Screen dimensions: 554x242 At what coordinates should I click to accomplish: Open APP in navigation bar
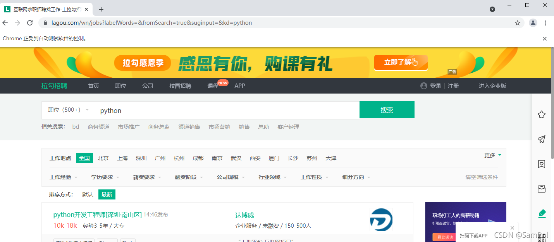tap(240, 86)
